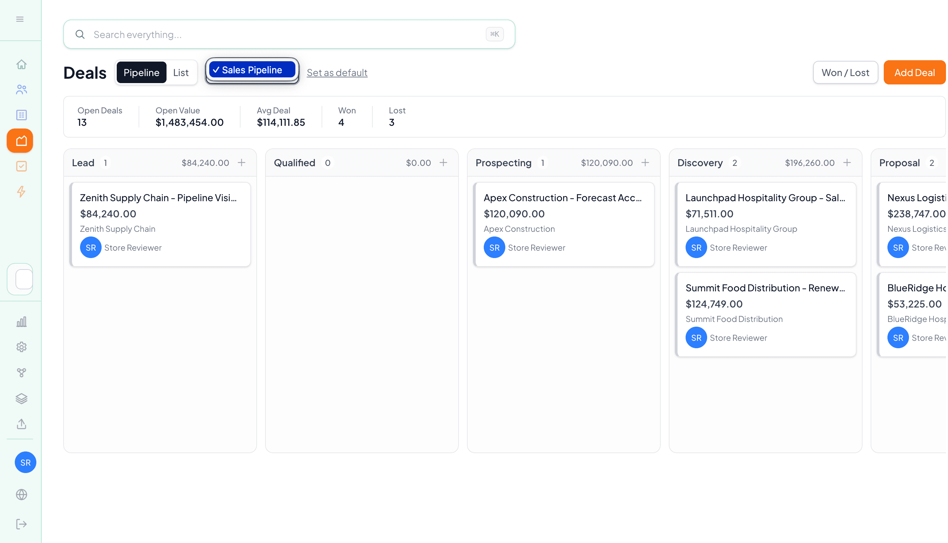Toggle the sidebar with hamburger menu
Image resolution: width=948 pixels, height=543 pixels.
tap(20, 19)
